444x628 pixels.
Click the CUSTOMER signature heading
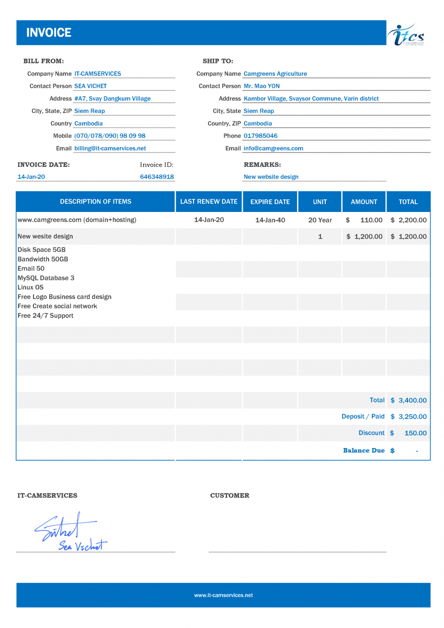pyautogui.click(x=230, y=496)
